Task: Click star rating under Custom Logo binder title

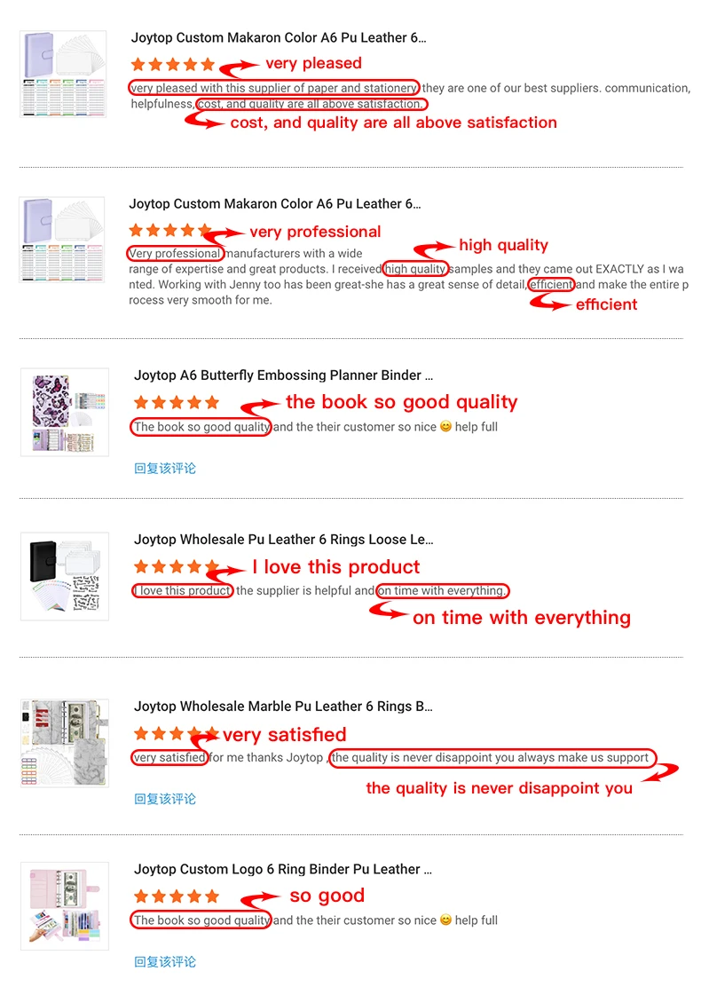Action: [176, 896]
